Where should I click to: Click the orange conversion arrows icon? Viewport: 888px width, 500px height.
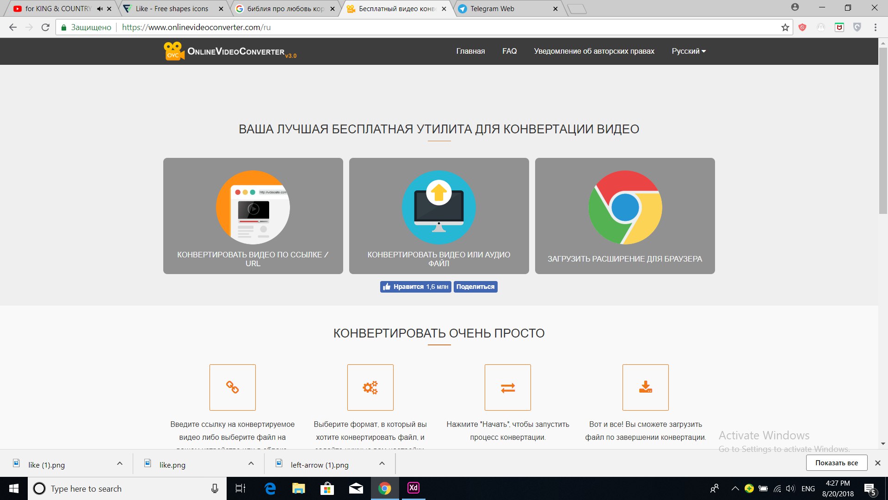coord(507,387)
